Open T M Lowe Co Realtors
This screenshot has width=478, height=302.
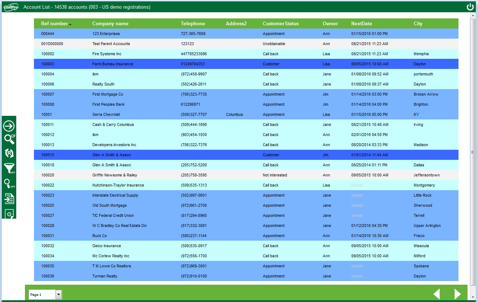(112, 266)
